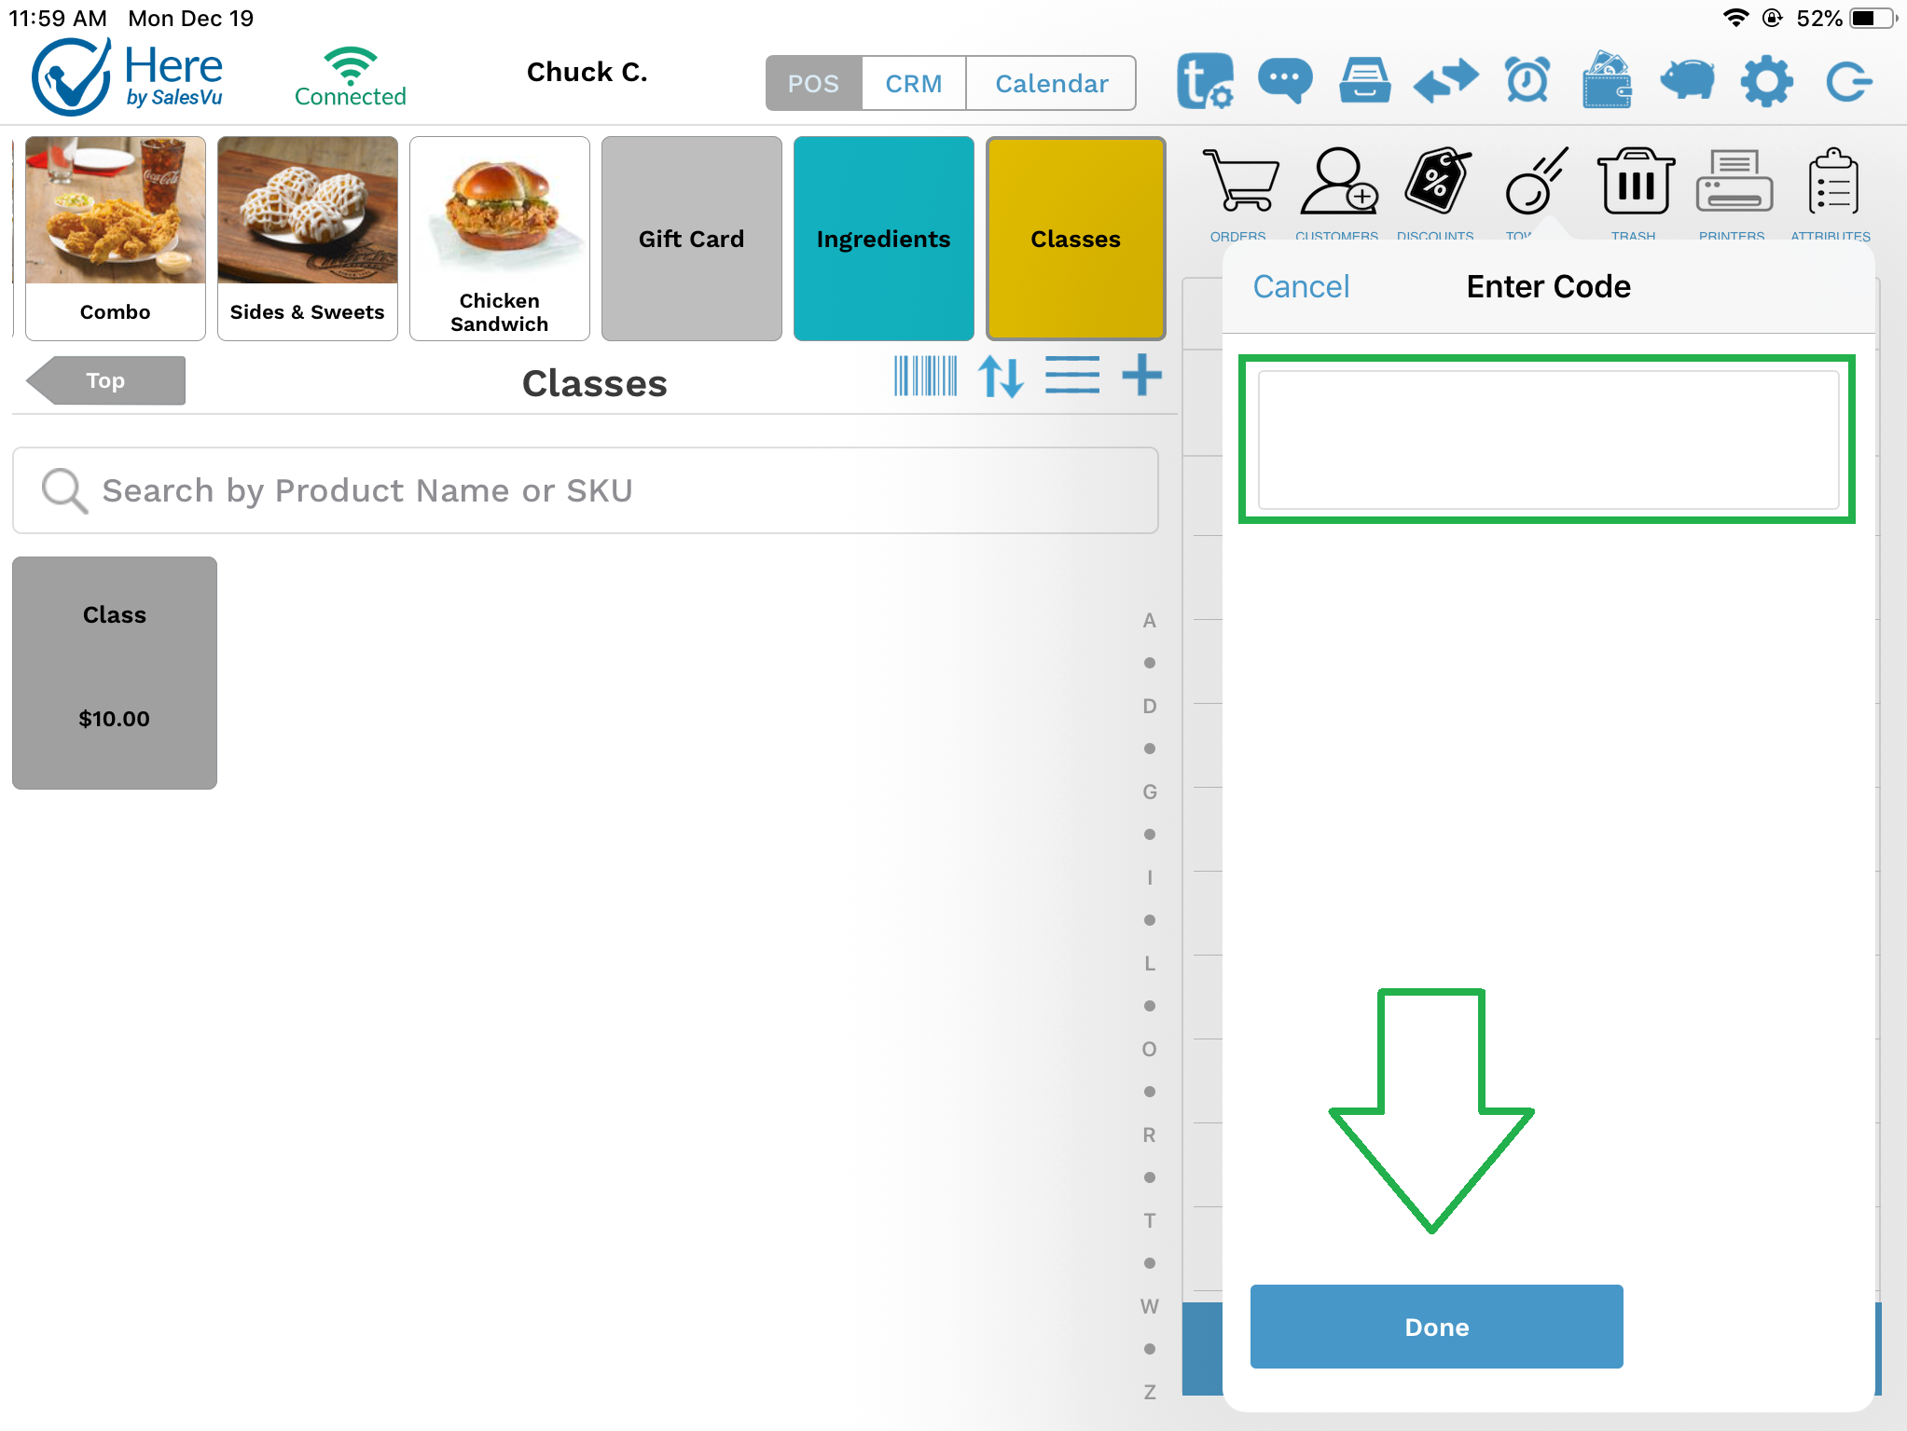Select the Combo category
The image size is (1907, 1431).
116,239
